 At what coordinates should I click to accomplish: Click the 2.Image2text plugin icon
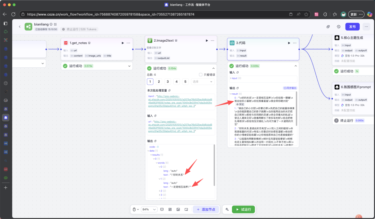[x=150, y=40]
